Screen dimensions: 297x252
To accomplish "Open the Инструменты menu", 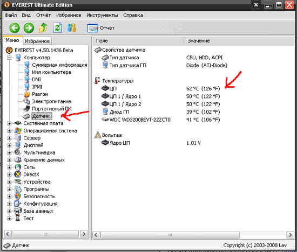I will click(x=102, y=15).
